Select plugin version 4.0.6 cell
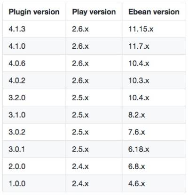This screenshot has width=188, height=195. (34, 63)
